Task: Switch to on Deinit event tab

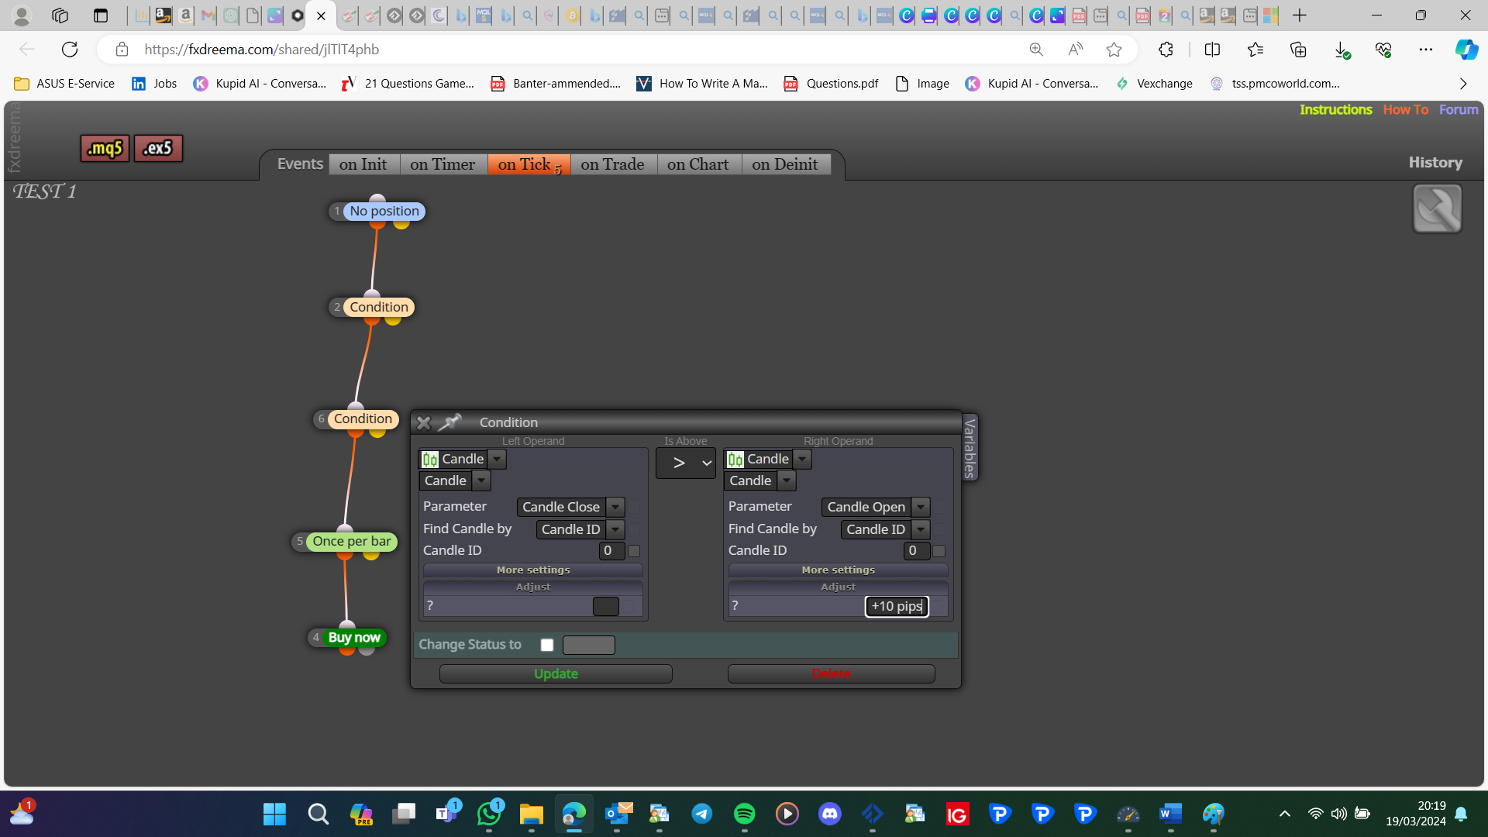Action: tap(785, 164)
